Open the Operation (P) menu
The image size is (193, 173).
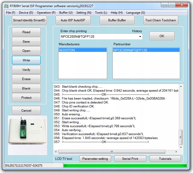[x=46, y=13]
